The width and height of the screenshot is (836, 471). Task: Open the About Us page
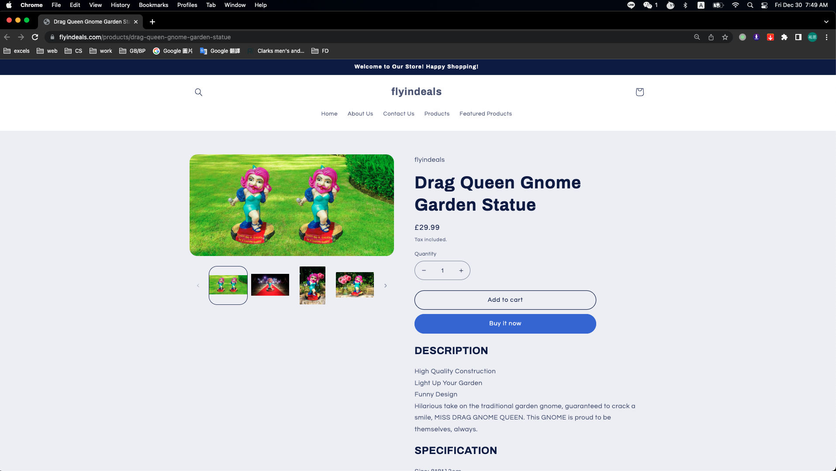pos(360,114)
